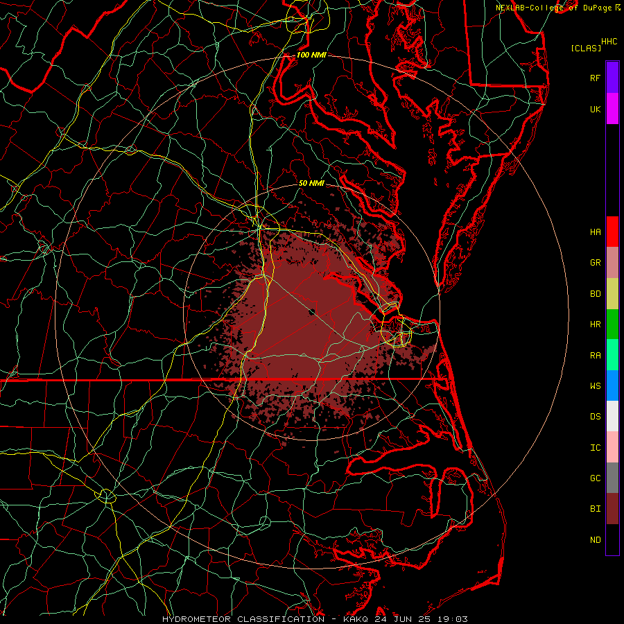Click the 'RF' legend label
Image resolution: width=624 pixels, height=624 pixels.
(x=595, y=78)
